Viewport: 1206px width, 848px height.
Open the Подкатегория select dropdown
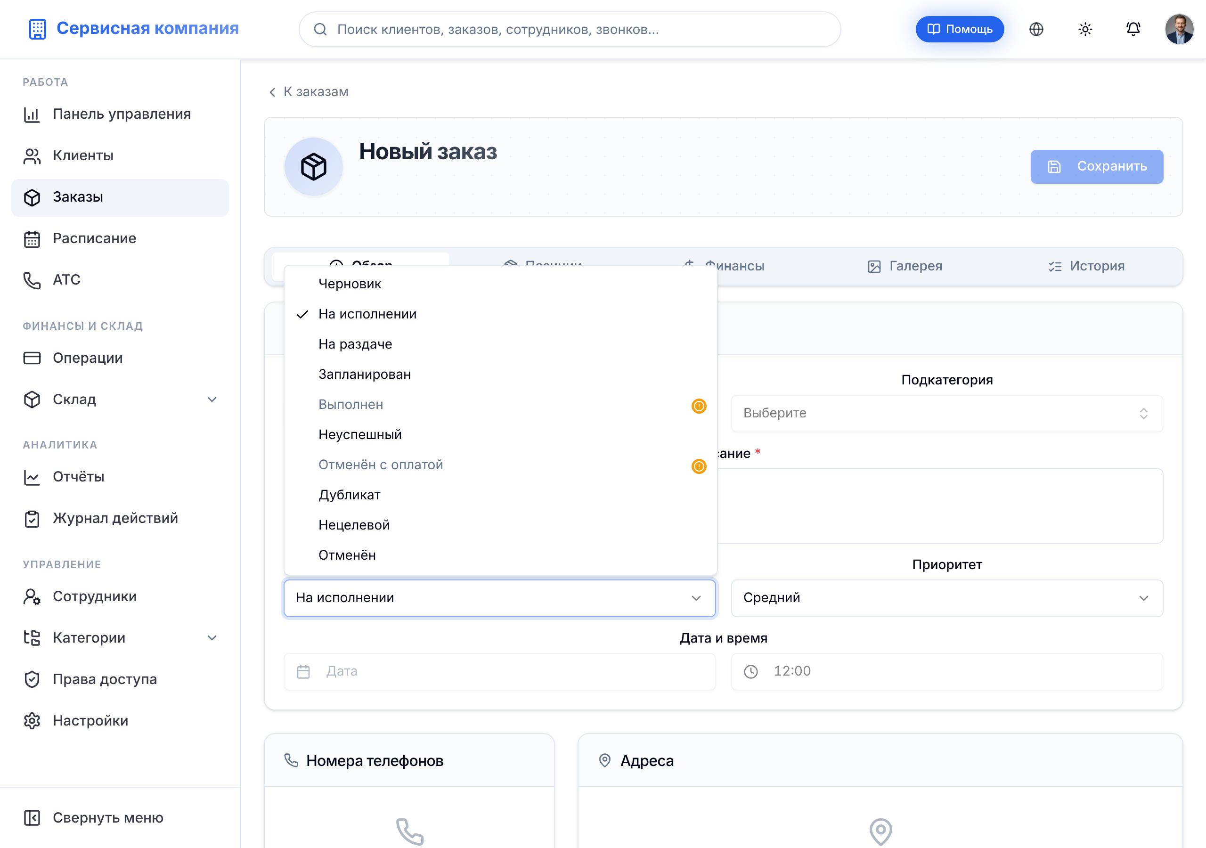tap(946, 414)
